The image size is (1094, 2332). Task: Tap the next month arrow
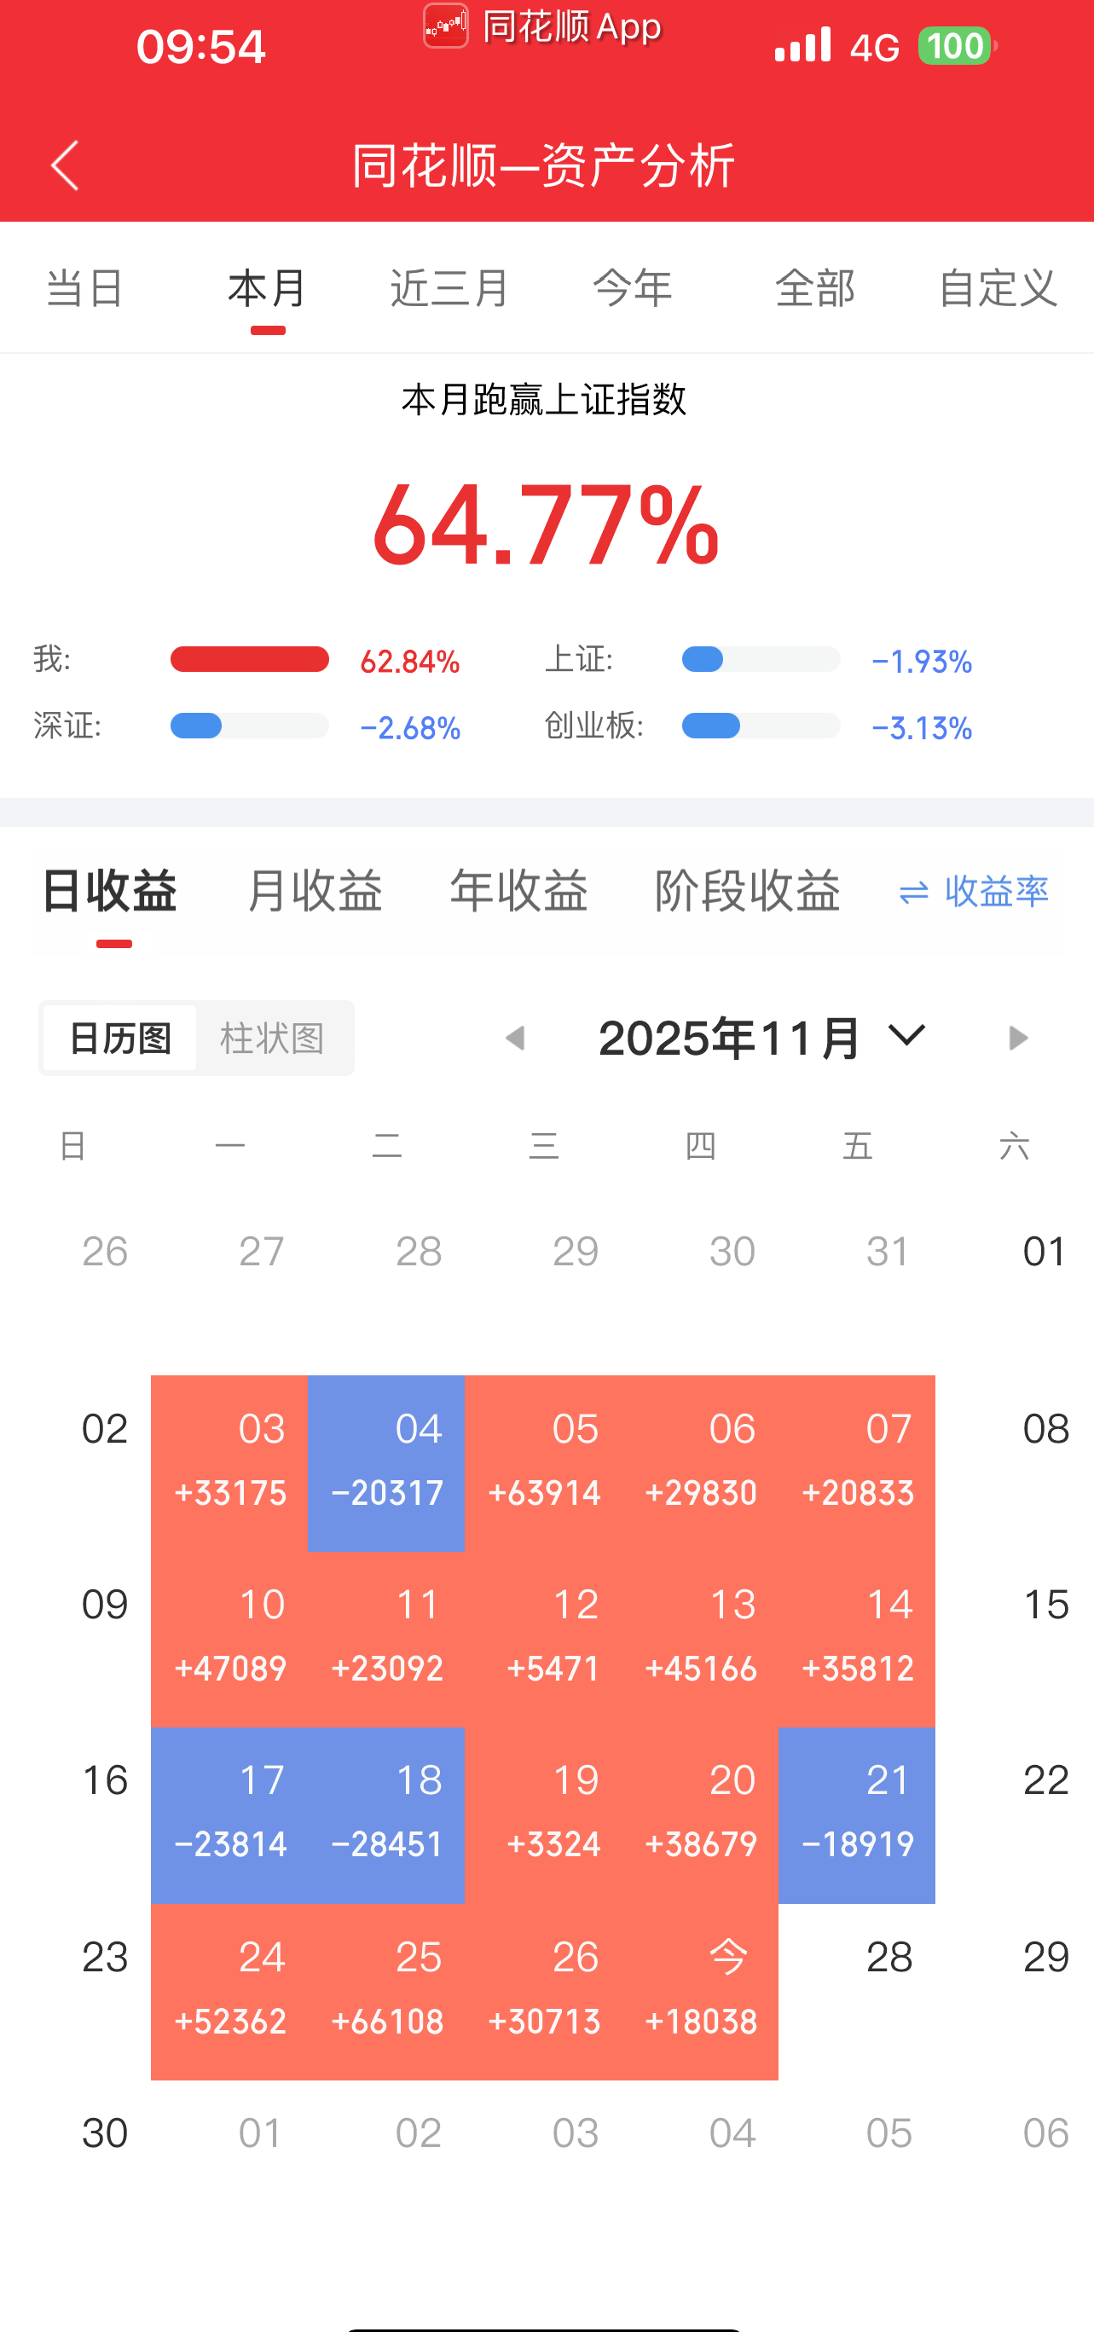tap(1018, 1038)
